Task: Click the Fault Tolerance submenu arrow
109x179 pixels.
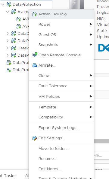Action: click(x=91, y=86)
